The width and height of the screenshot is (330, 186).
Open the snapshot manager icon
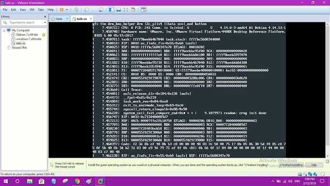click(x=101, y=10)
